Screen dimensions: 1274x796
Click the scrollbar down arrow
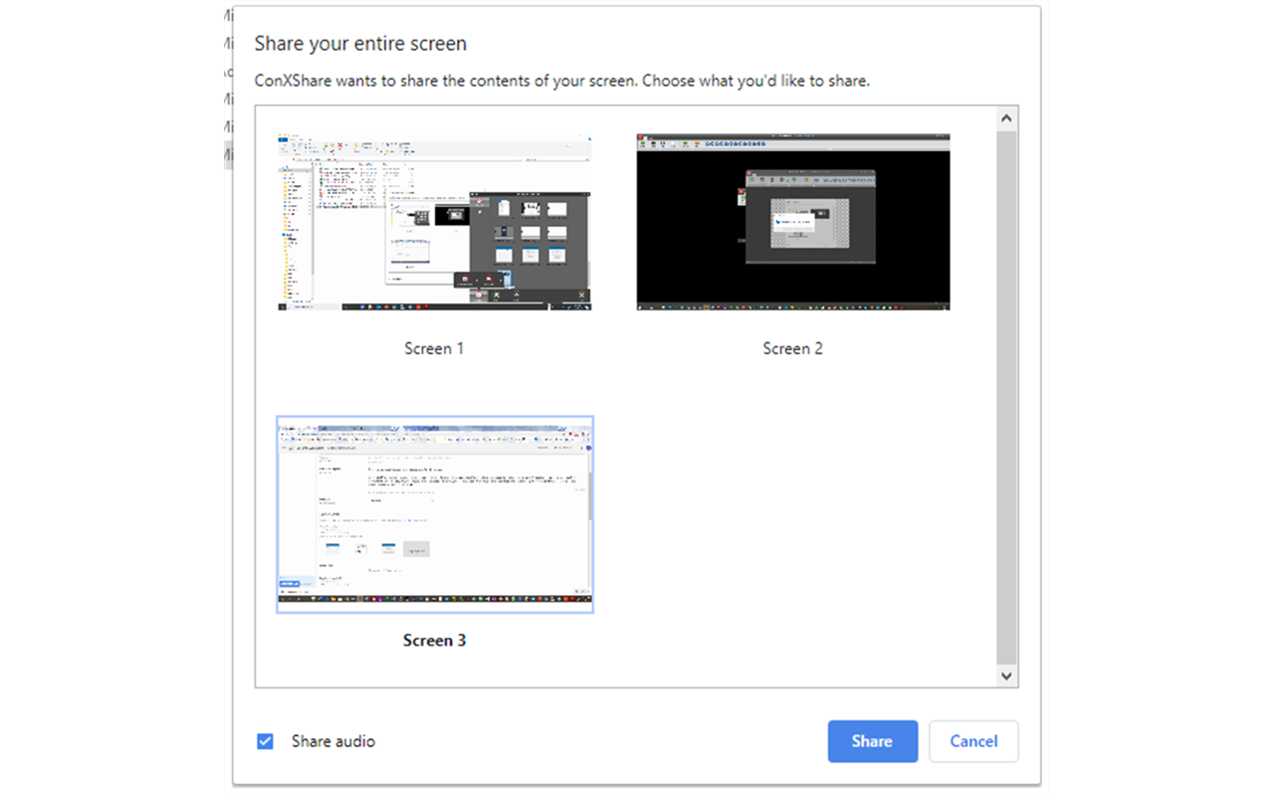point(1006,676)
